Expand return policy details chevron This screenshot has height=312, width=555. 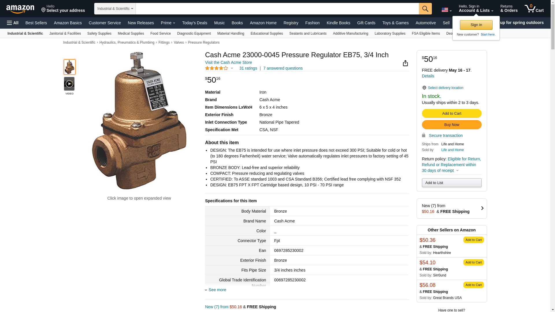(457, 170)
